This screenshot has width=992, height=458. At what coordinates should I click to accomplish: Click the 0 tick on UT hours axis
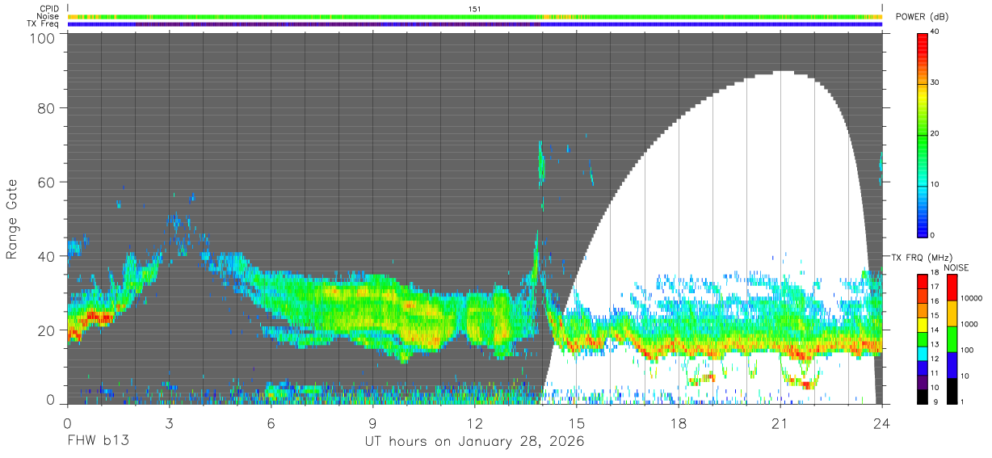(67, 422)
